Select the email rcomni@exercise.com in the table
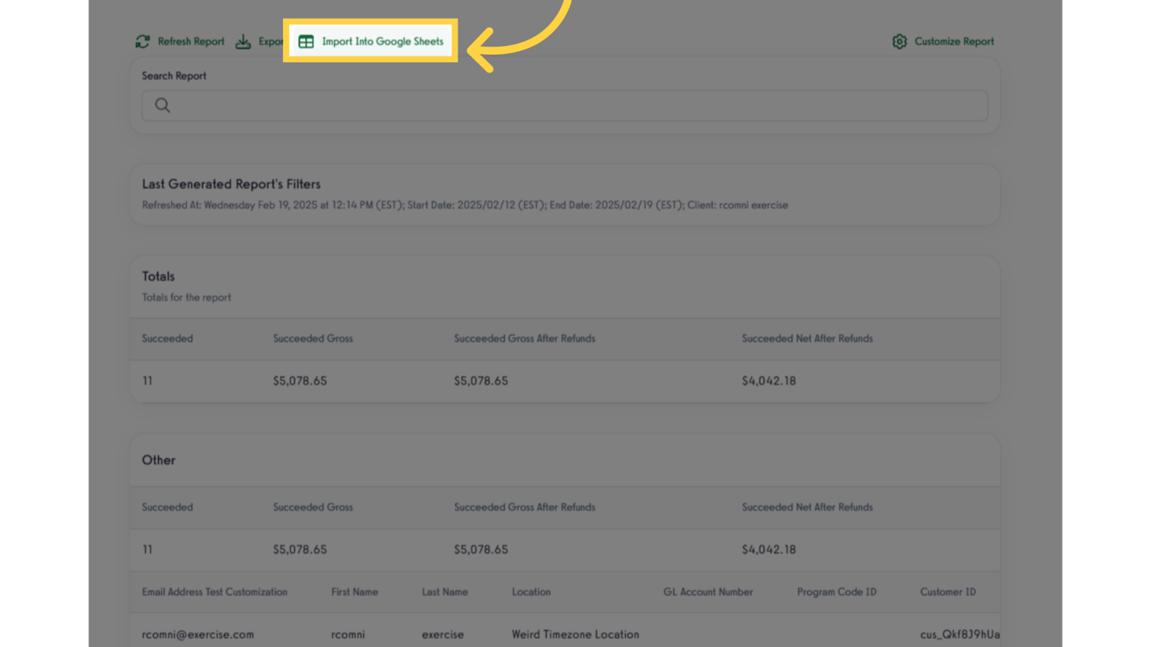Viewport: 1151px width, 647px height. (197, 634)
